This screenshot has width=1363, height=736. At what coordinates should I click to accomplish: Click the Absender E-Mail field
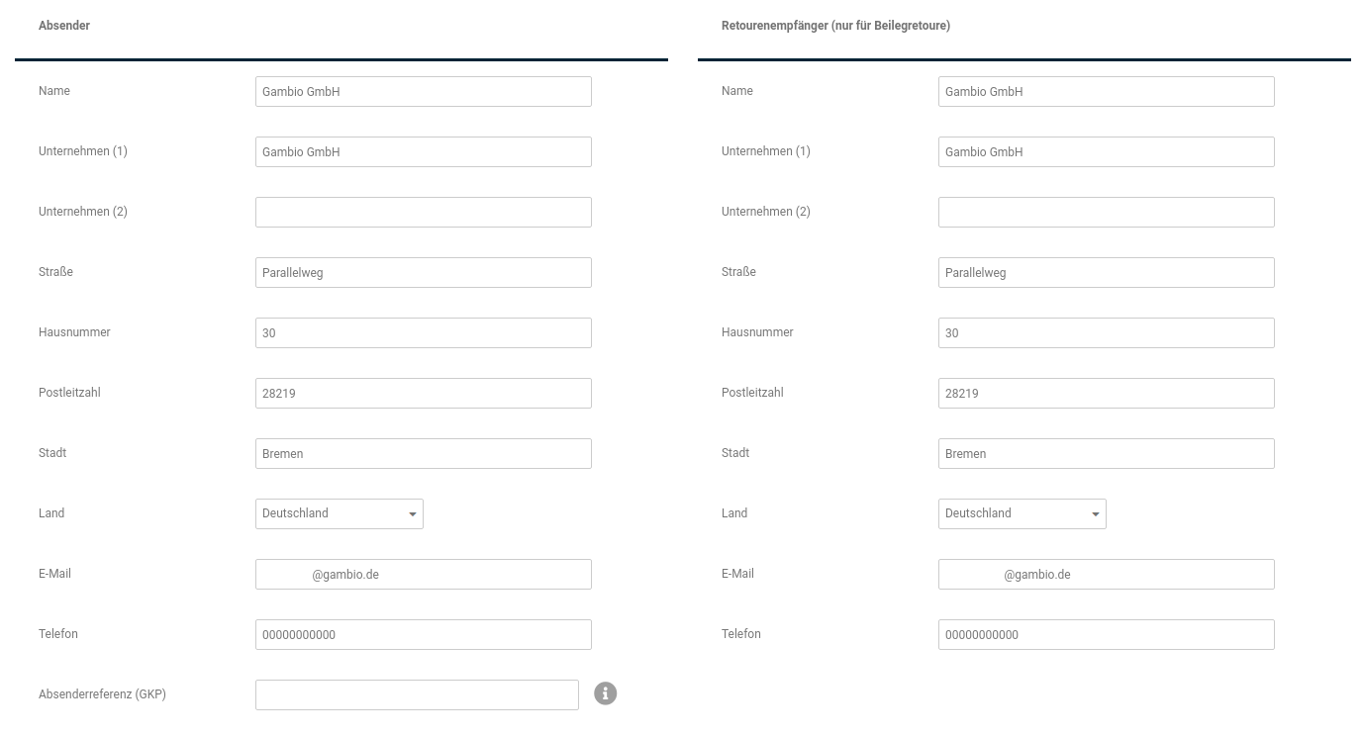tap(424, 574)
